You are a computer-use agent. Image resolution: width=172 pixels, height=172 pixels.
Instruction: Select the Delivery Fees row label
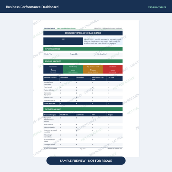point(49,98)
